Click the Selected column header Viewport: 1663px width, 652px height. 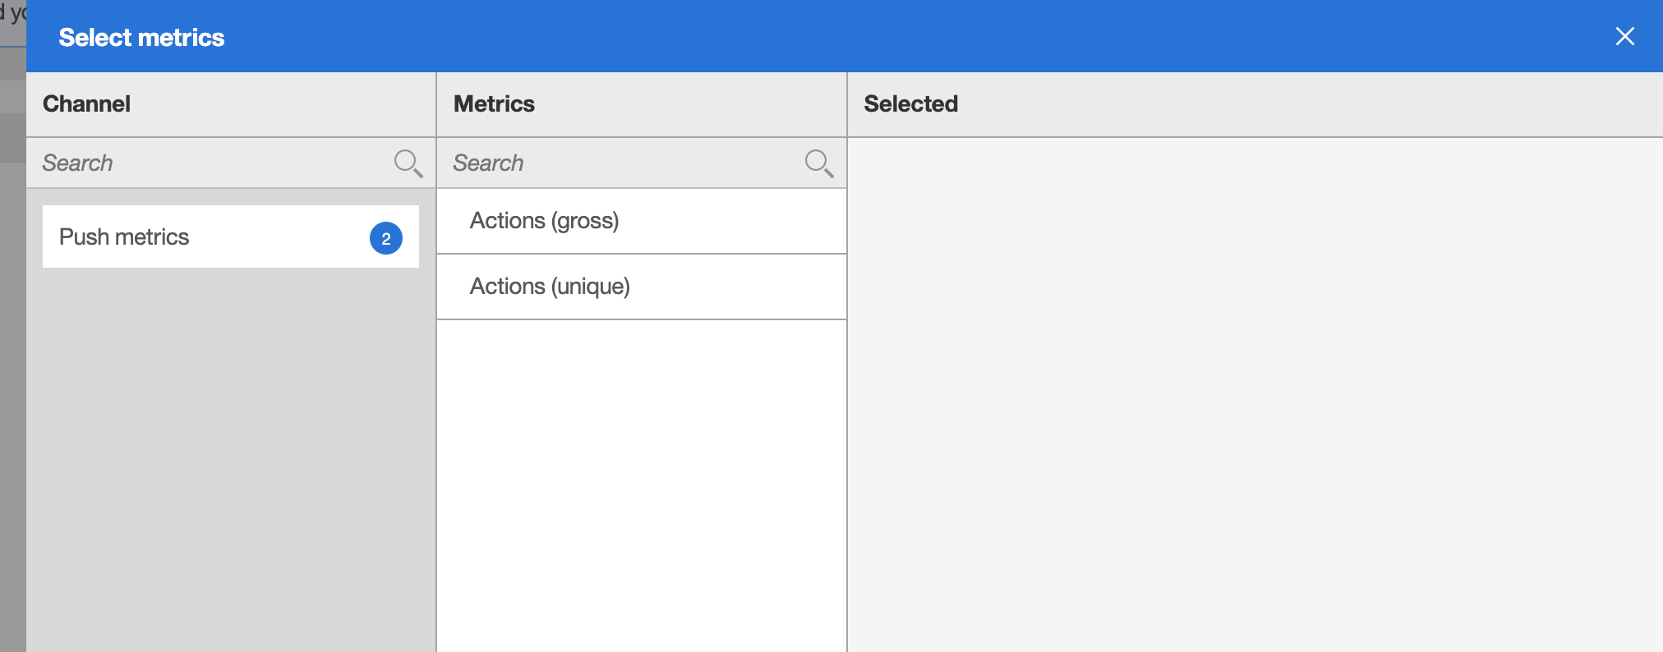pos(910,104)
